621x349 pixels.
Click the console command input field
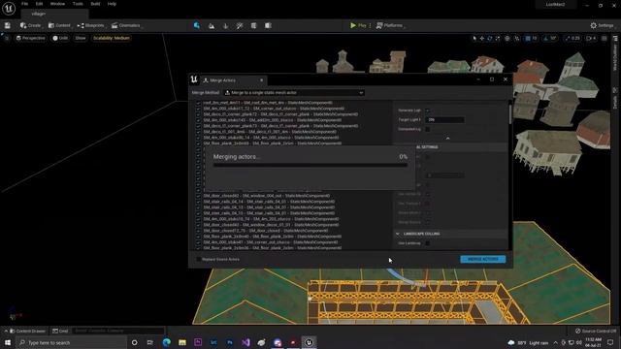pos(117,331)
